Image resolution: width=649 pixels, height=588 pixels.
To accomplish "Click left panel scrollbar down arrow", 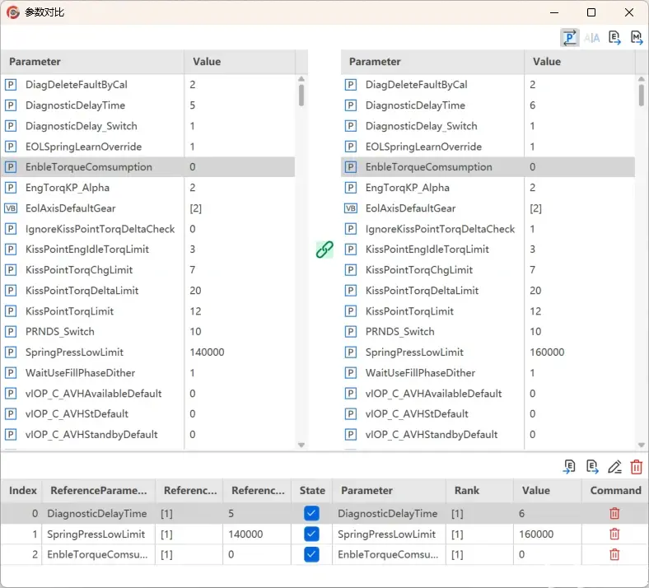I will point(301,446).
